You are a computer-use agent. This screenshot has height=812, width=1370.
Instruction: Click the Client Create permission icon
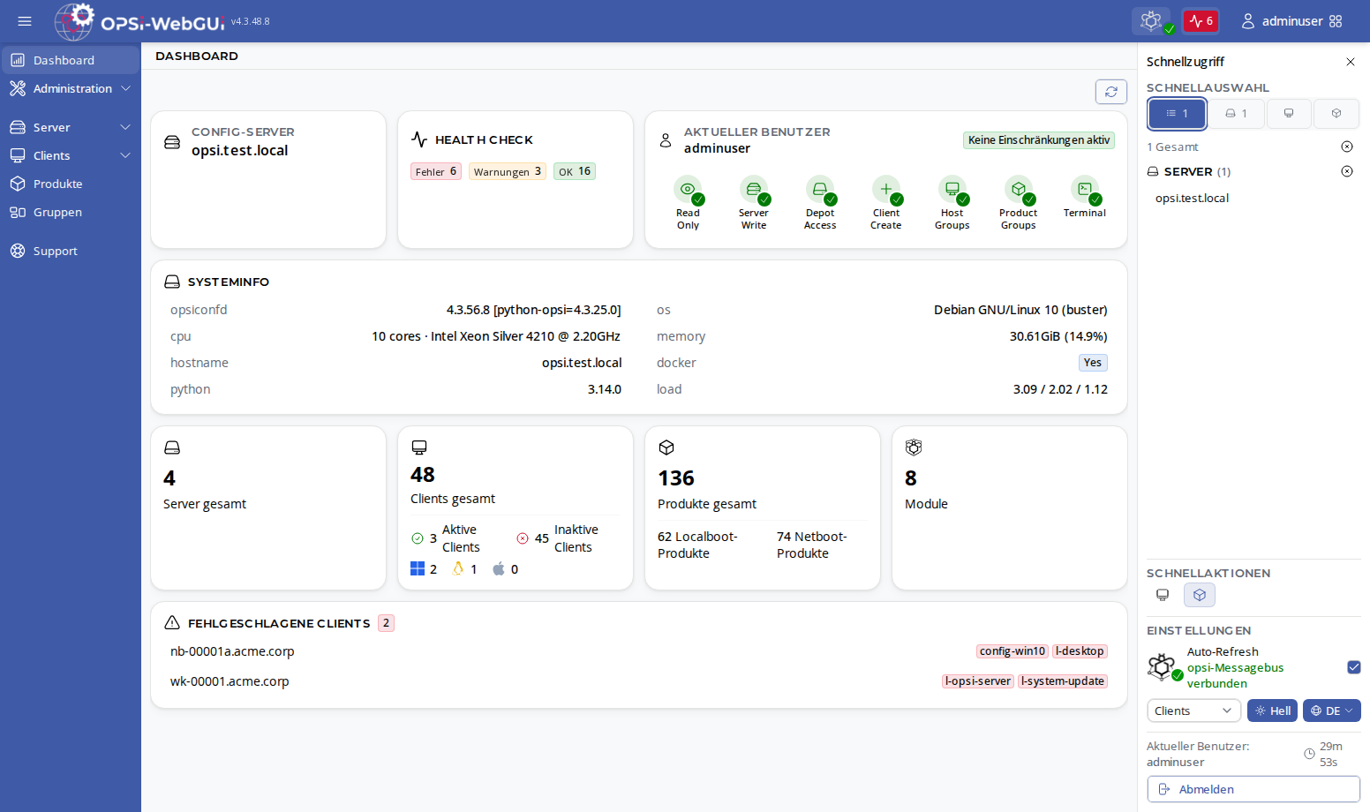[886, 190]
